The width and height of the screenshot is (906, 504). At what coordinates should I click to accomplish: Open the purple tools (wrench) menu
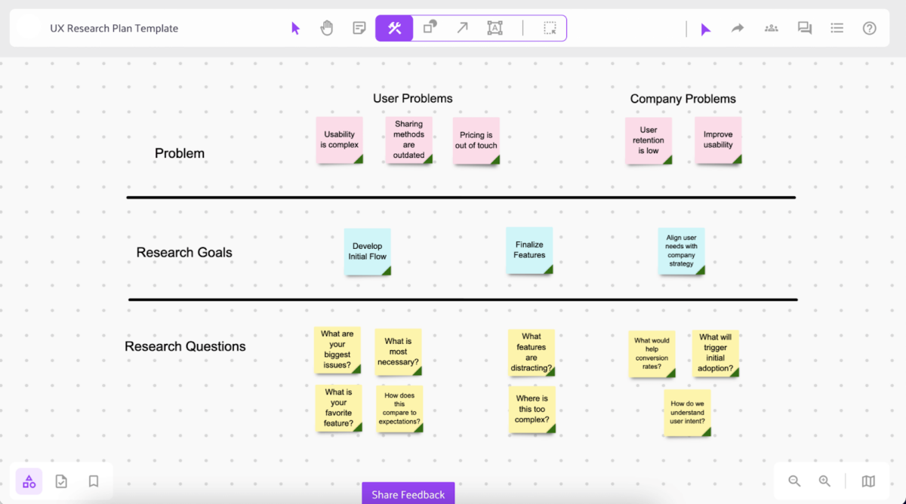[x=393, y=27]
